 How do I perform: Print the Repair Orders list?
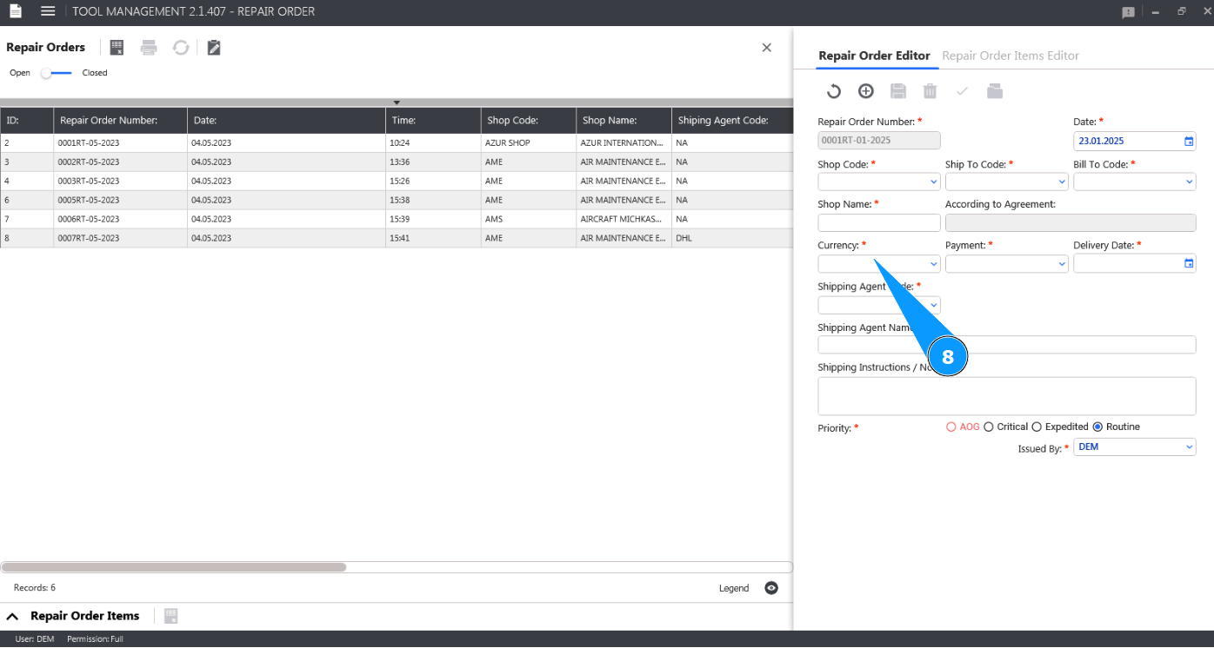click(x=149, y=48)
